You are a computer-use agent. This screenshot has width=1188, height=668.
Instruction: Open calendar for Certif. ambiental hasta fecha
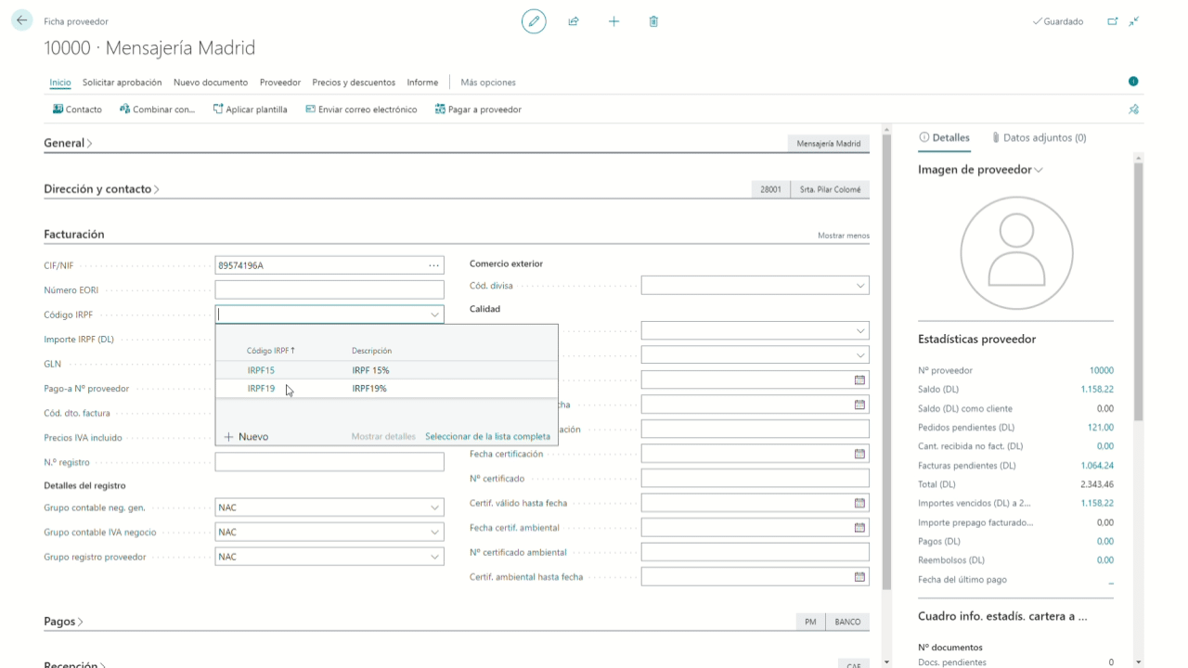(859, 576)
